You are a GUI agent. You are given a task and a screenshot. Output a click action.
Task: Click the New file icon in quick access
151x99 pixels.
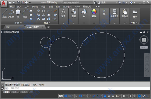click(x=10, y=3)
